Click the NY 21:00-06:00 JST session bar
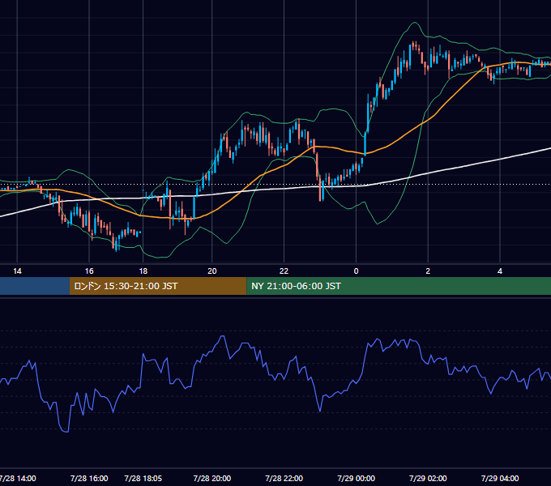 [399, 286]
